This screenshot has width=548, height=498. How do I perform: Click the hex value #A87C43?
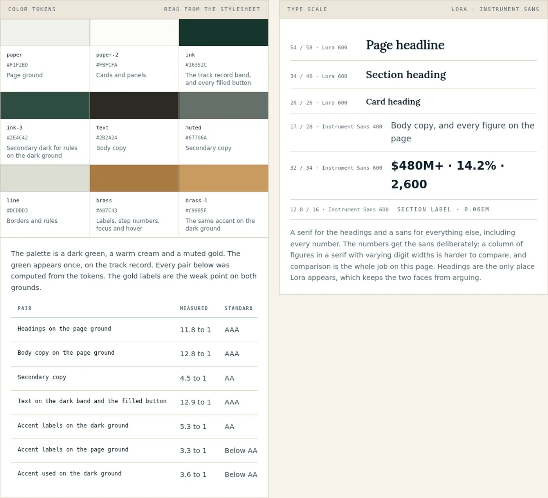107,211
